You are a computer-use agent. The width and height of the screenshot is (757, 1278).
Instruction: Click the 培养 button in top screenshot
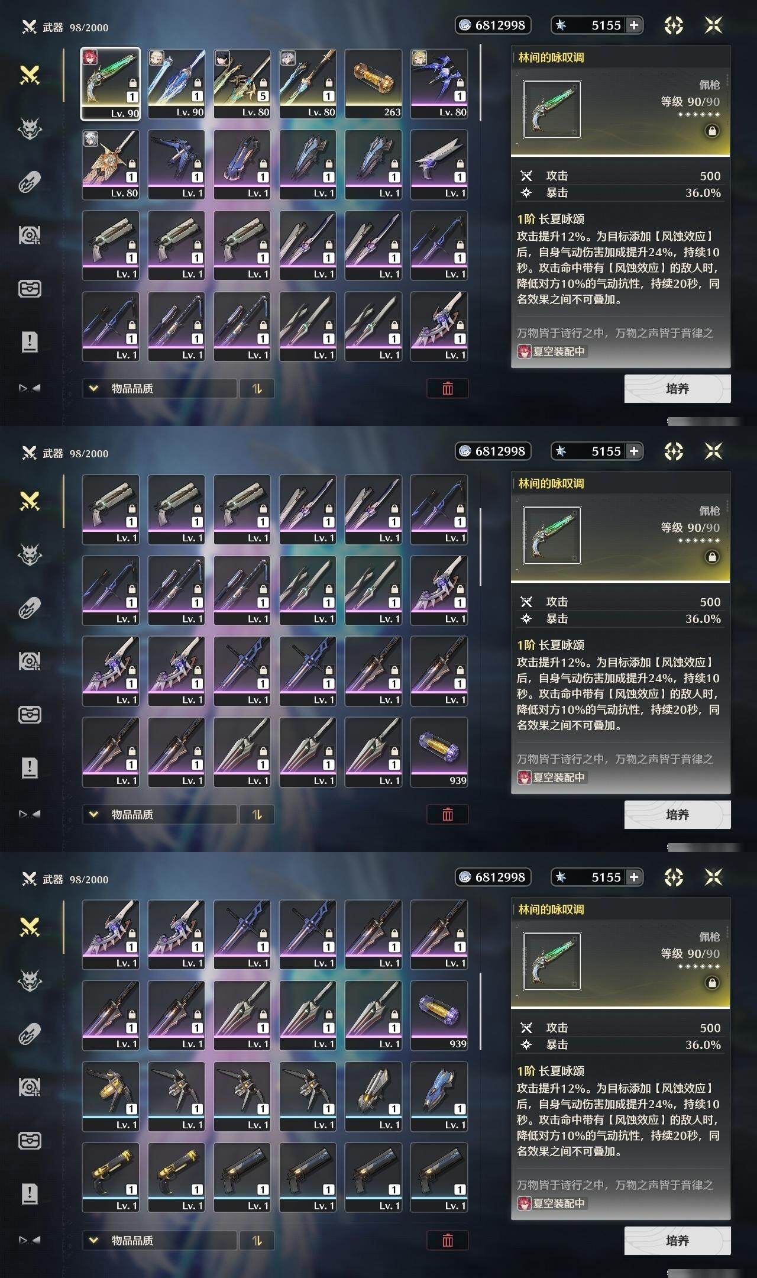(677, 389)
